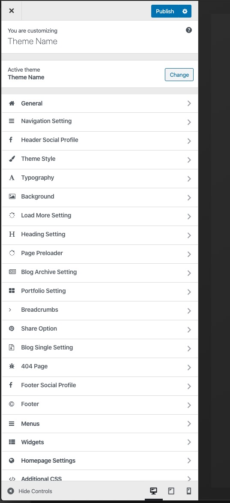Expand the Typography section chevron
This screenshot has width=230, height=503.
(189, 179)
